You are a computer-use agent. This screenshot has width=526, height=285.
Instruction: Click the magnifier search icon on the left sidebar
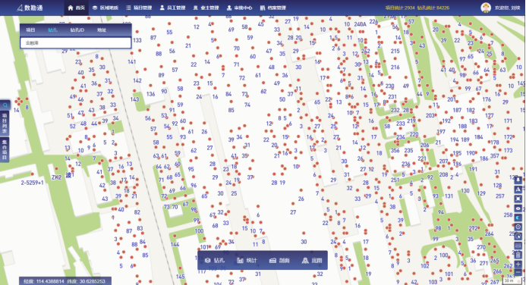click(x=5, y=105)
